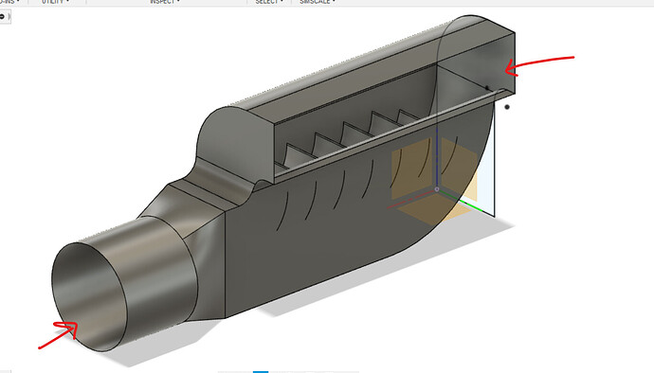Select the yellow origin plane inside the model
This screenshot has width=654, height=373.
[x=411, y=169]
